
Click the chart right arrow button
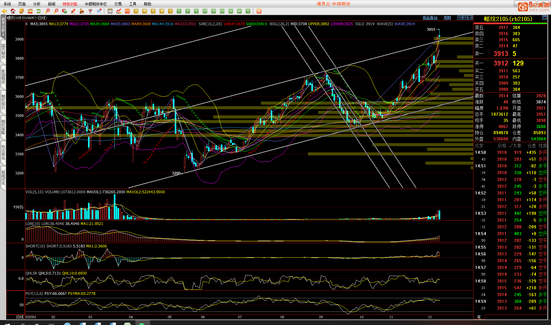click(x=465, y=18)
